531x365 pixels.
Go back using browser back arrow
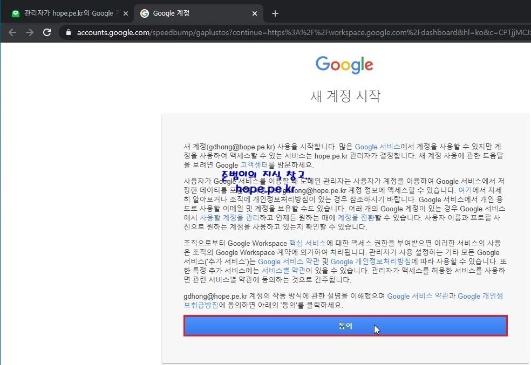click(12, 32)
